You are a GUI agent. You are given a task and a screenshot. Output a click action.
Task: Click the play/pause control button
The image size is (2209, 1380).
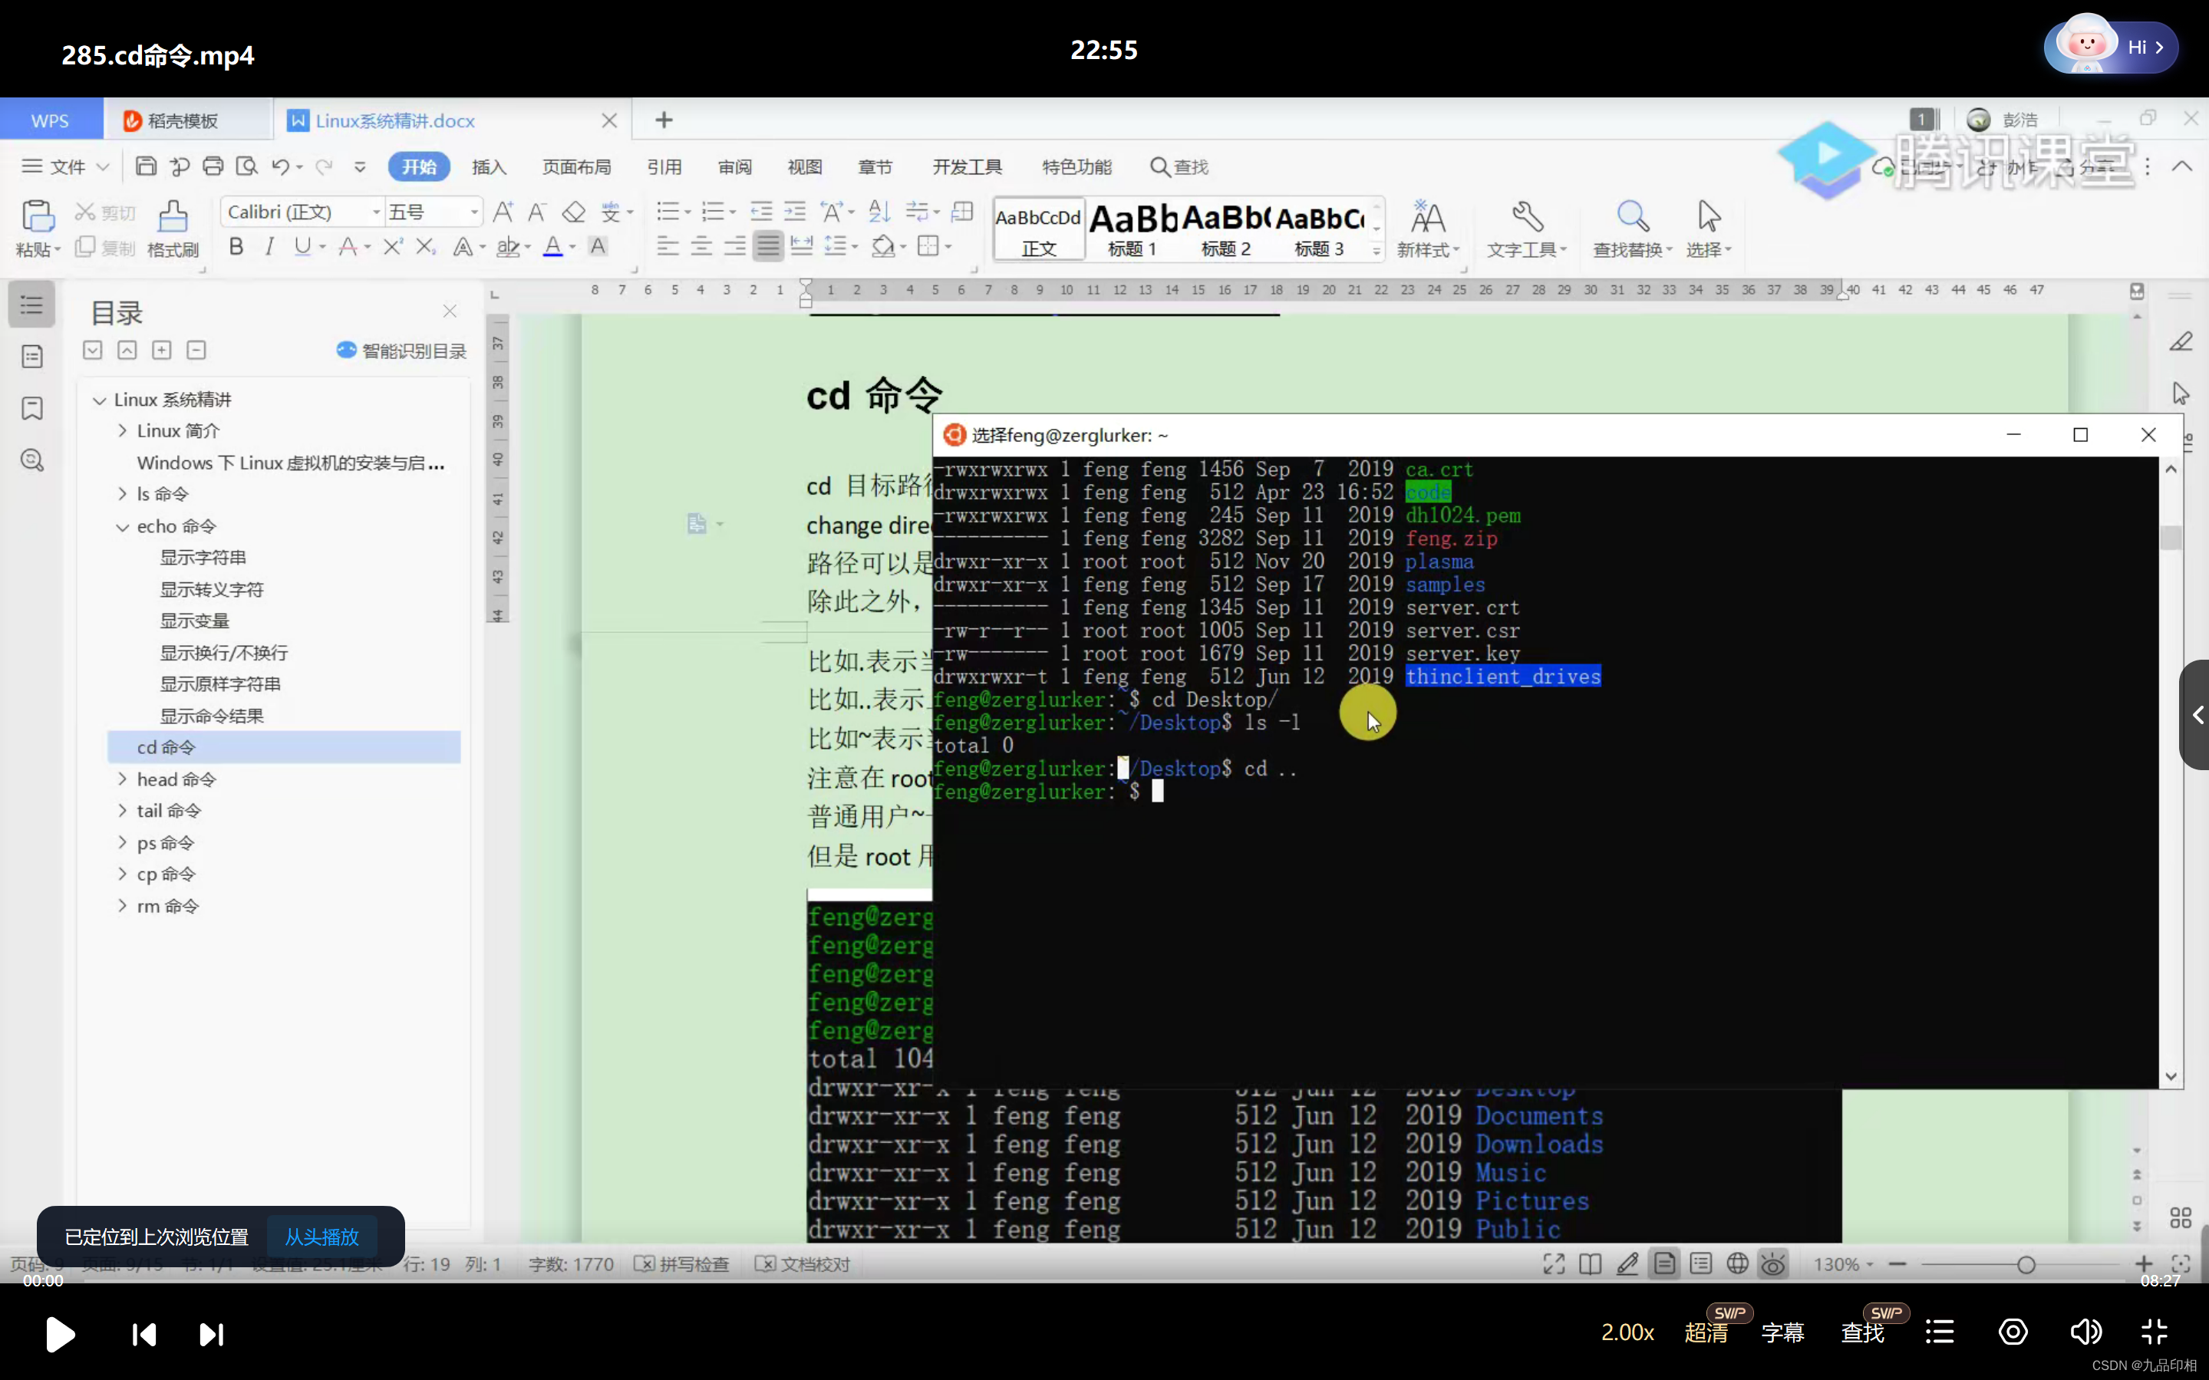pos(59,1334)
